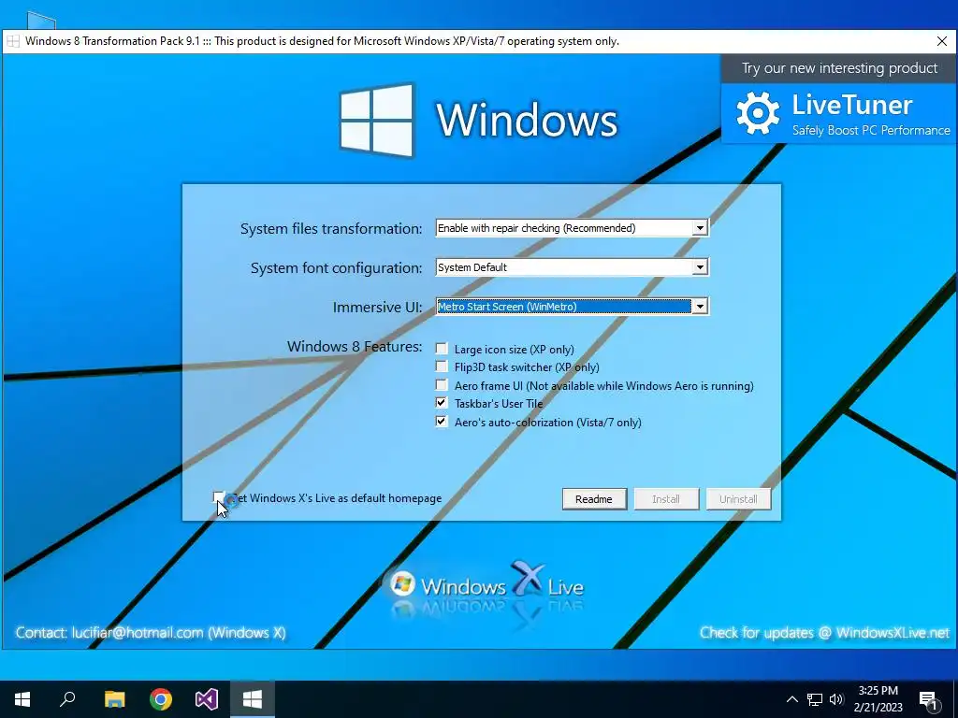Open 'Check for updates @ WindowsXLive.net' link

[x=825, y=633]
